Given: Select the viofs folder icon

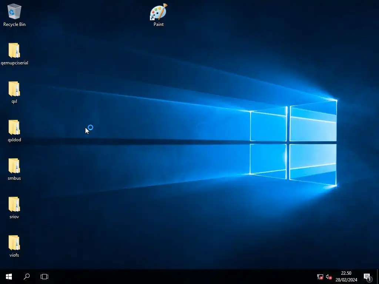Looking at the screenshot, I should tap(14, 246).
